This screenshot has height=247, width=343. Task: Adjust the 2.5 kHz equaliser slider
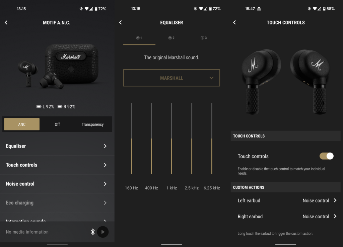tap(192, 139)
